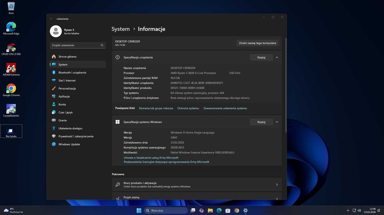Go to Windows Update in sidebar

click(69, 144)
